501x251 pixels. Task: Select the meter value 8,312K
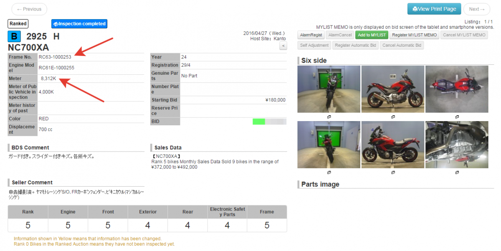pyautogui.click(x=48, y=79)
